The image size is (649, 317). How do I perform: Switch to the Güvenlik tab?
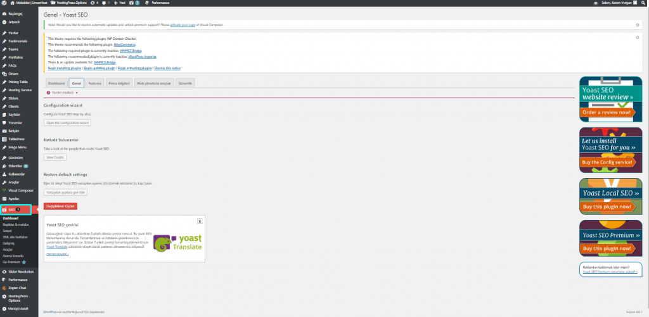pos(185,83)
